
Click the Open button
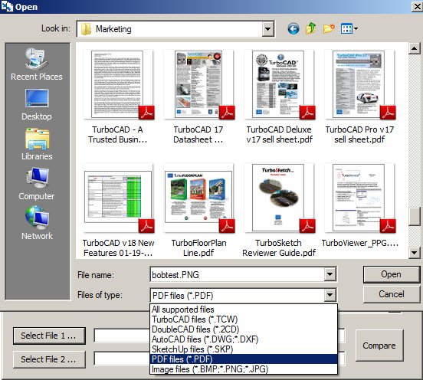[x=391, y=274]
